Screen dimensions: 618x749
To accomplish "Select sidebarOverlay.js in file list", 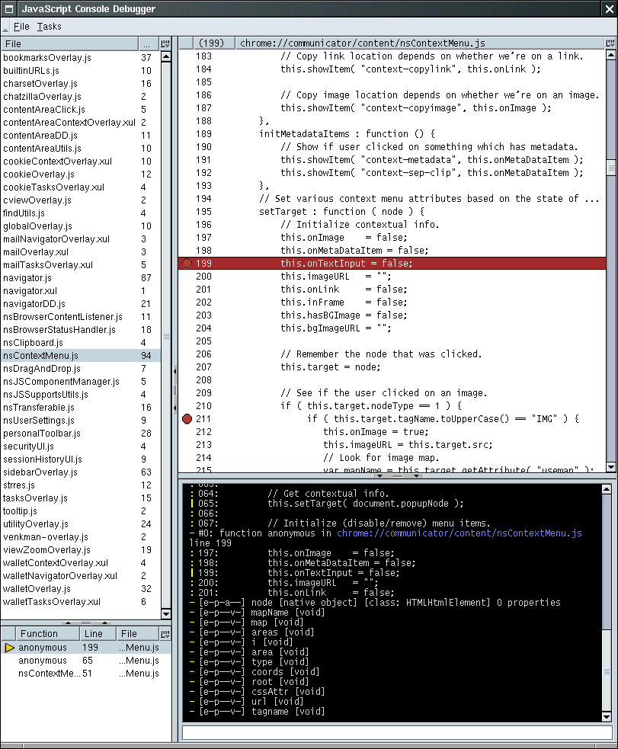I will 81,472.
